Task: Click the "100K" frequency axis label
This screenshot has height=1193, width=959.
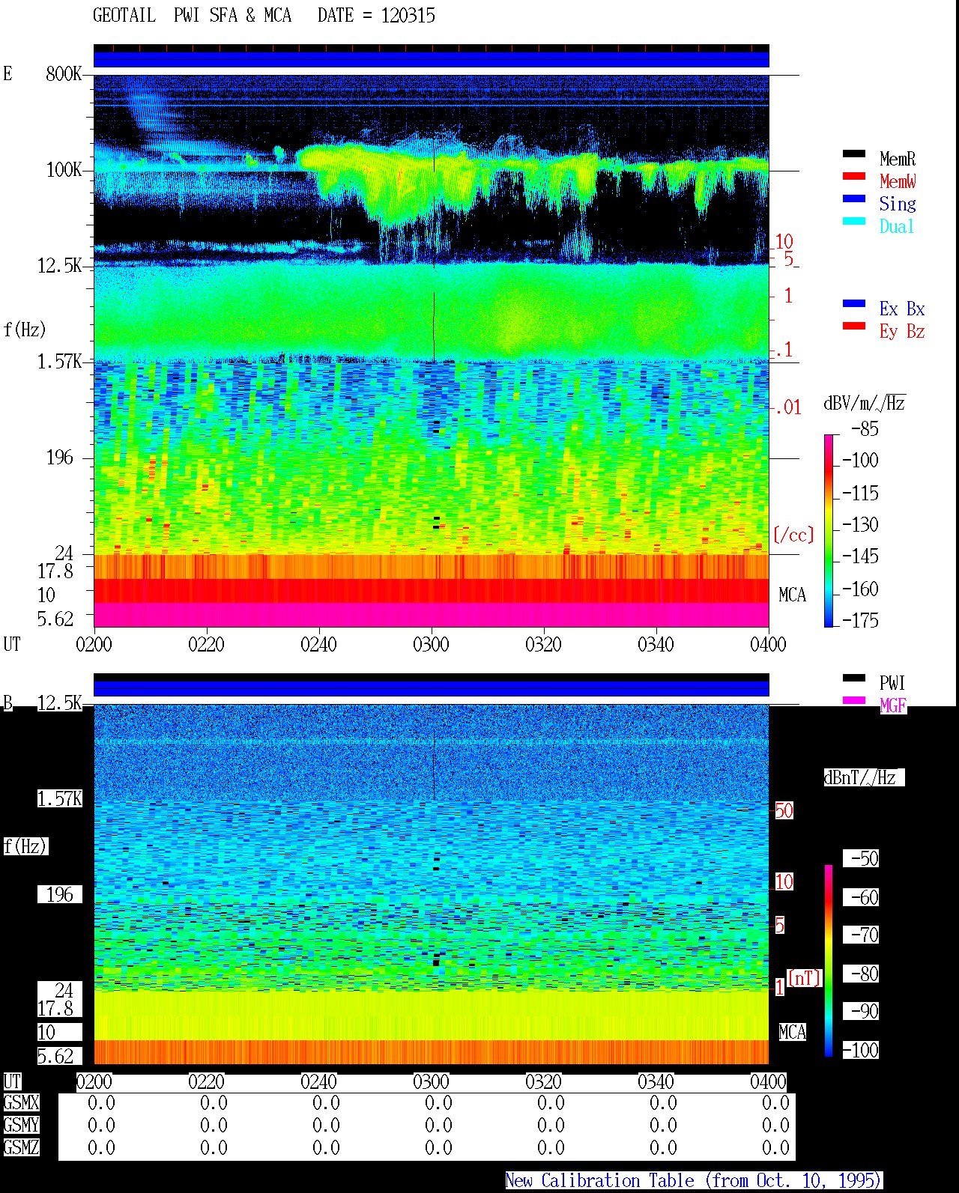Action: [64, 170]
